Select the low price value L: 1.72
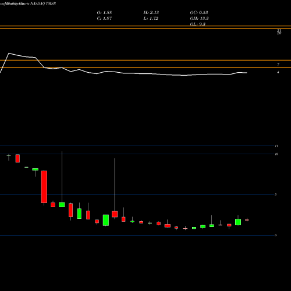Viewport: 291px width, 291px height. (151, 19)
